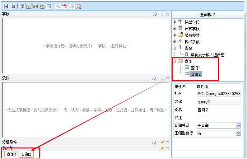Click the 属性名 column header
Image resolution: width=247 pixels, height=159 pixels.
pyautogui.click(x=180, y=87)
